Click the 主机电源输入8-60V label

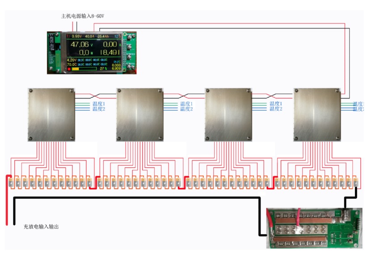pyautogui.click(x=82, y=16)
